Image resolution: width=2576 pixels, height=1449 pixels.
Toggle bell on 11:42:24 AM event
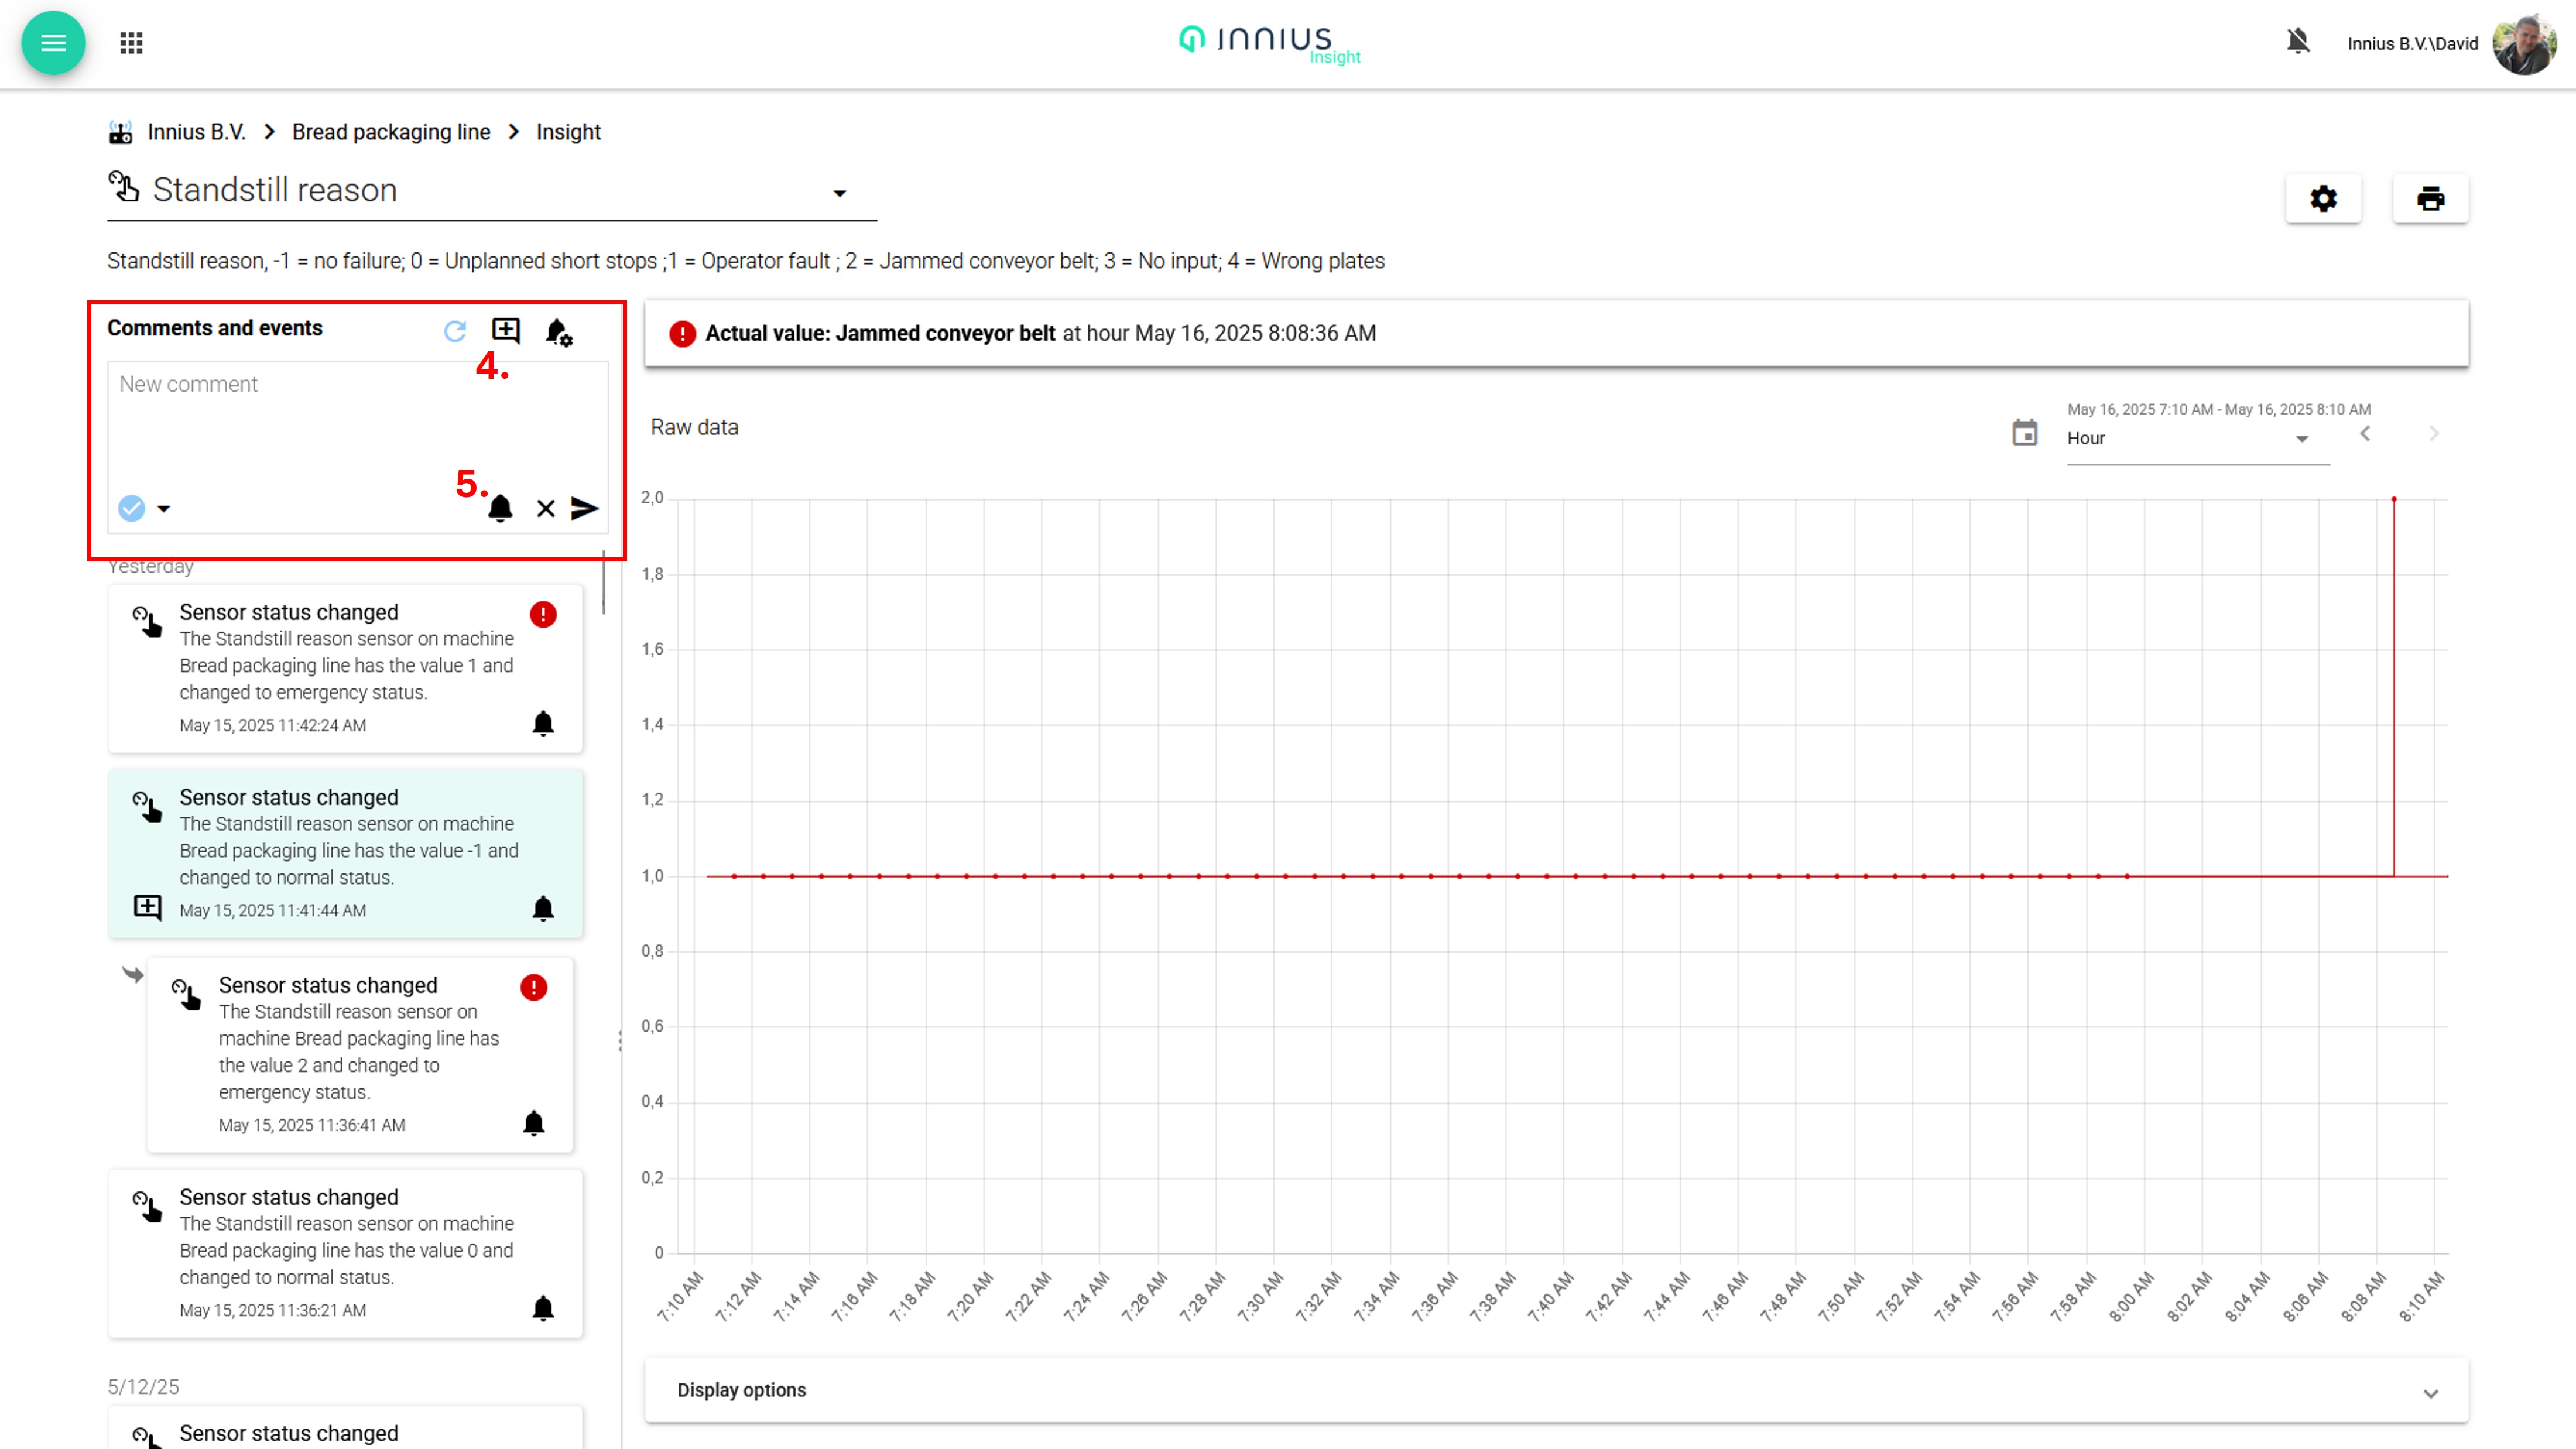tap(543, 724)
